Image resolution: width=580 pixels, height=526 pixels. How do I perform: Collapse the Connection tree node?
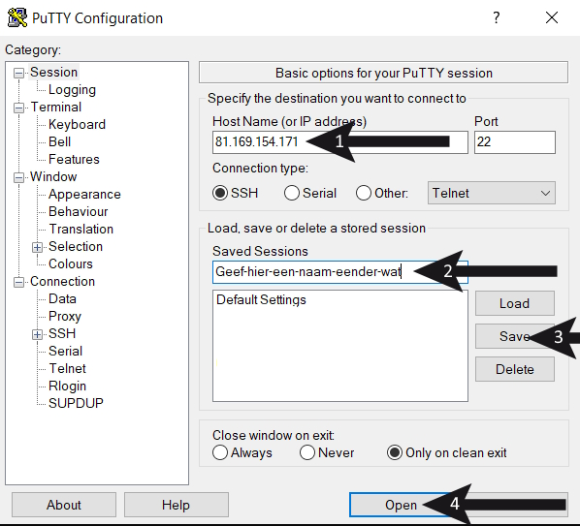(x=18, y=282)
